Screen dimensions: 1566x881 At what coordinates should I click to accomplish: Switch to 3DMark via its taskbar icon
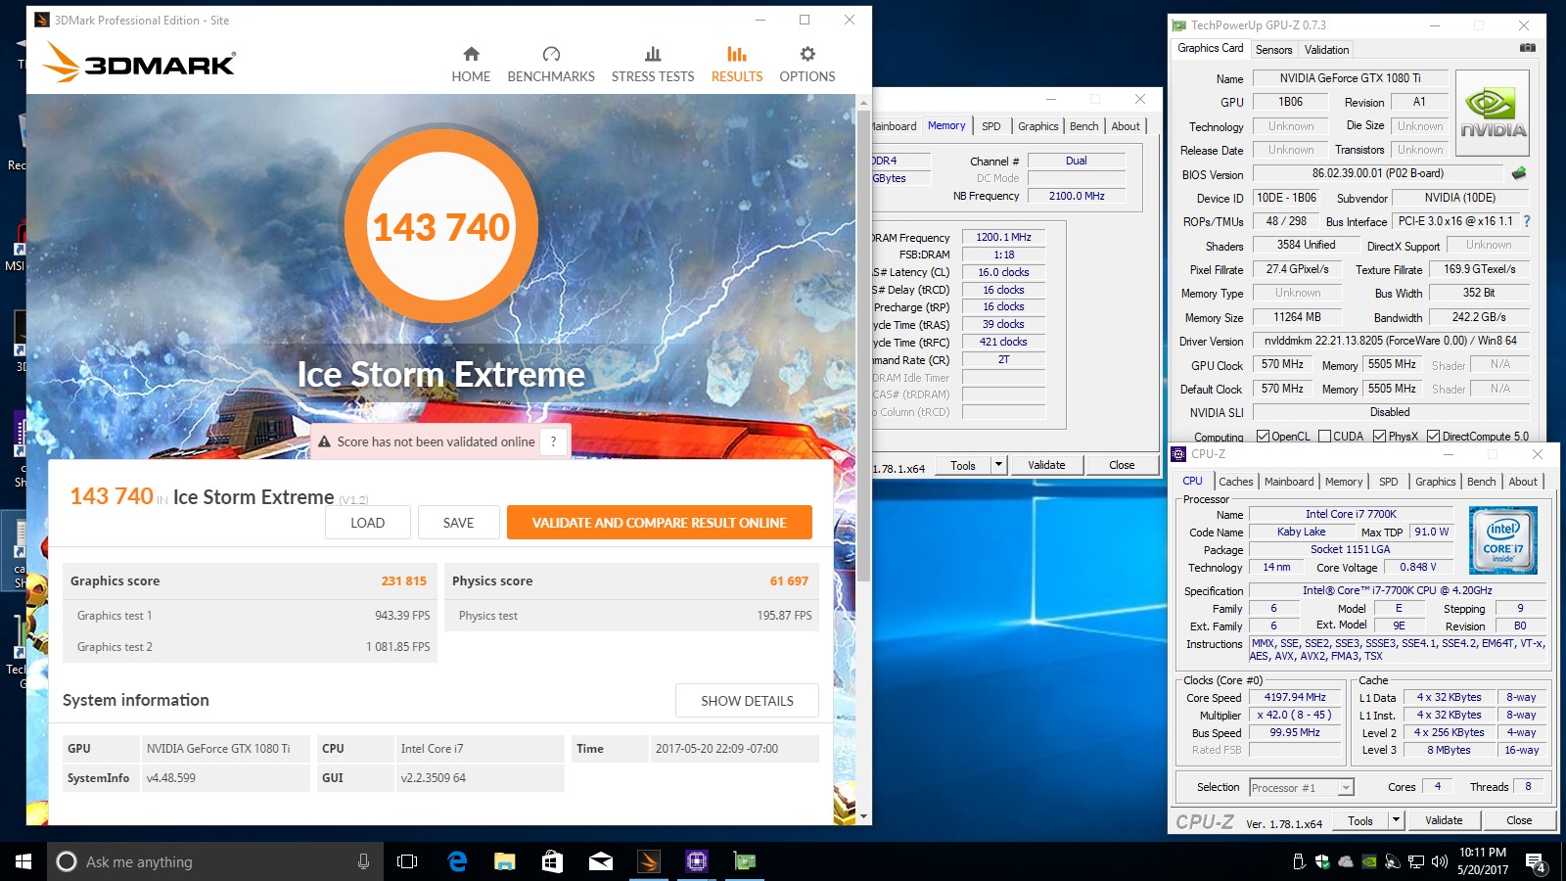point(649,861)
